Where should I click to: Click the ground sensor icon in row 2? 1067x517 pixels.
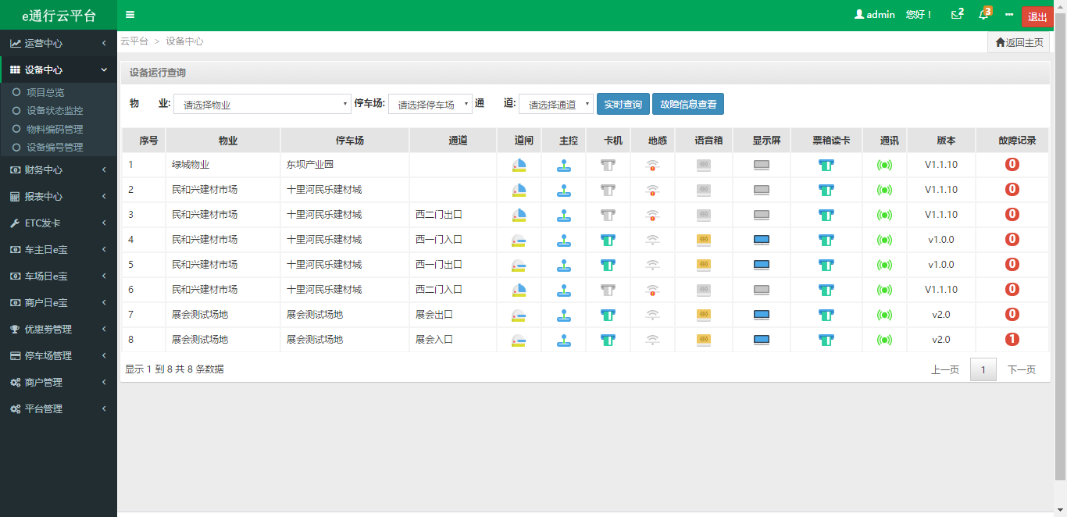pos(653,190)
